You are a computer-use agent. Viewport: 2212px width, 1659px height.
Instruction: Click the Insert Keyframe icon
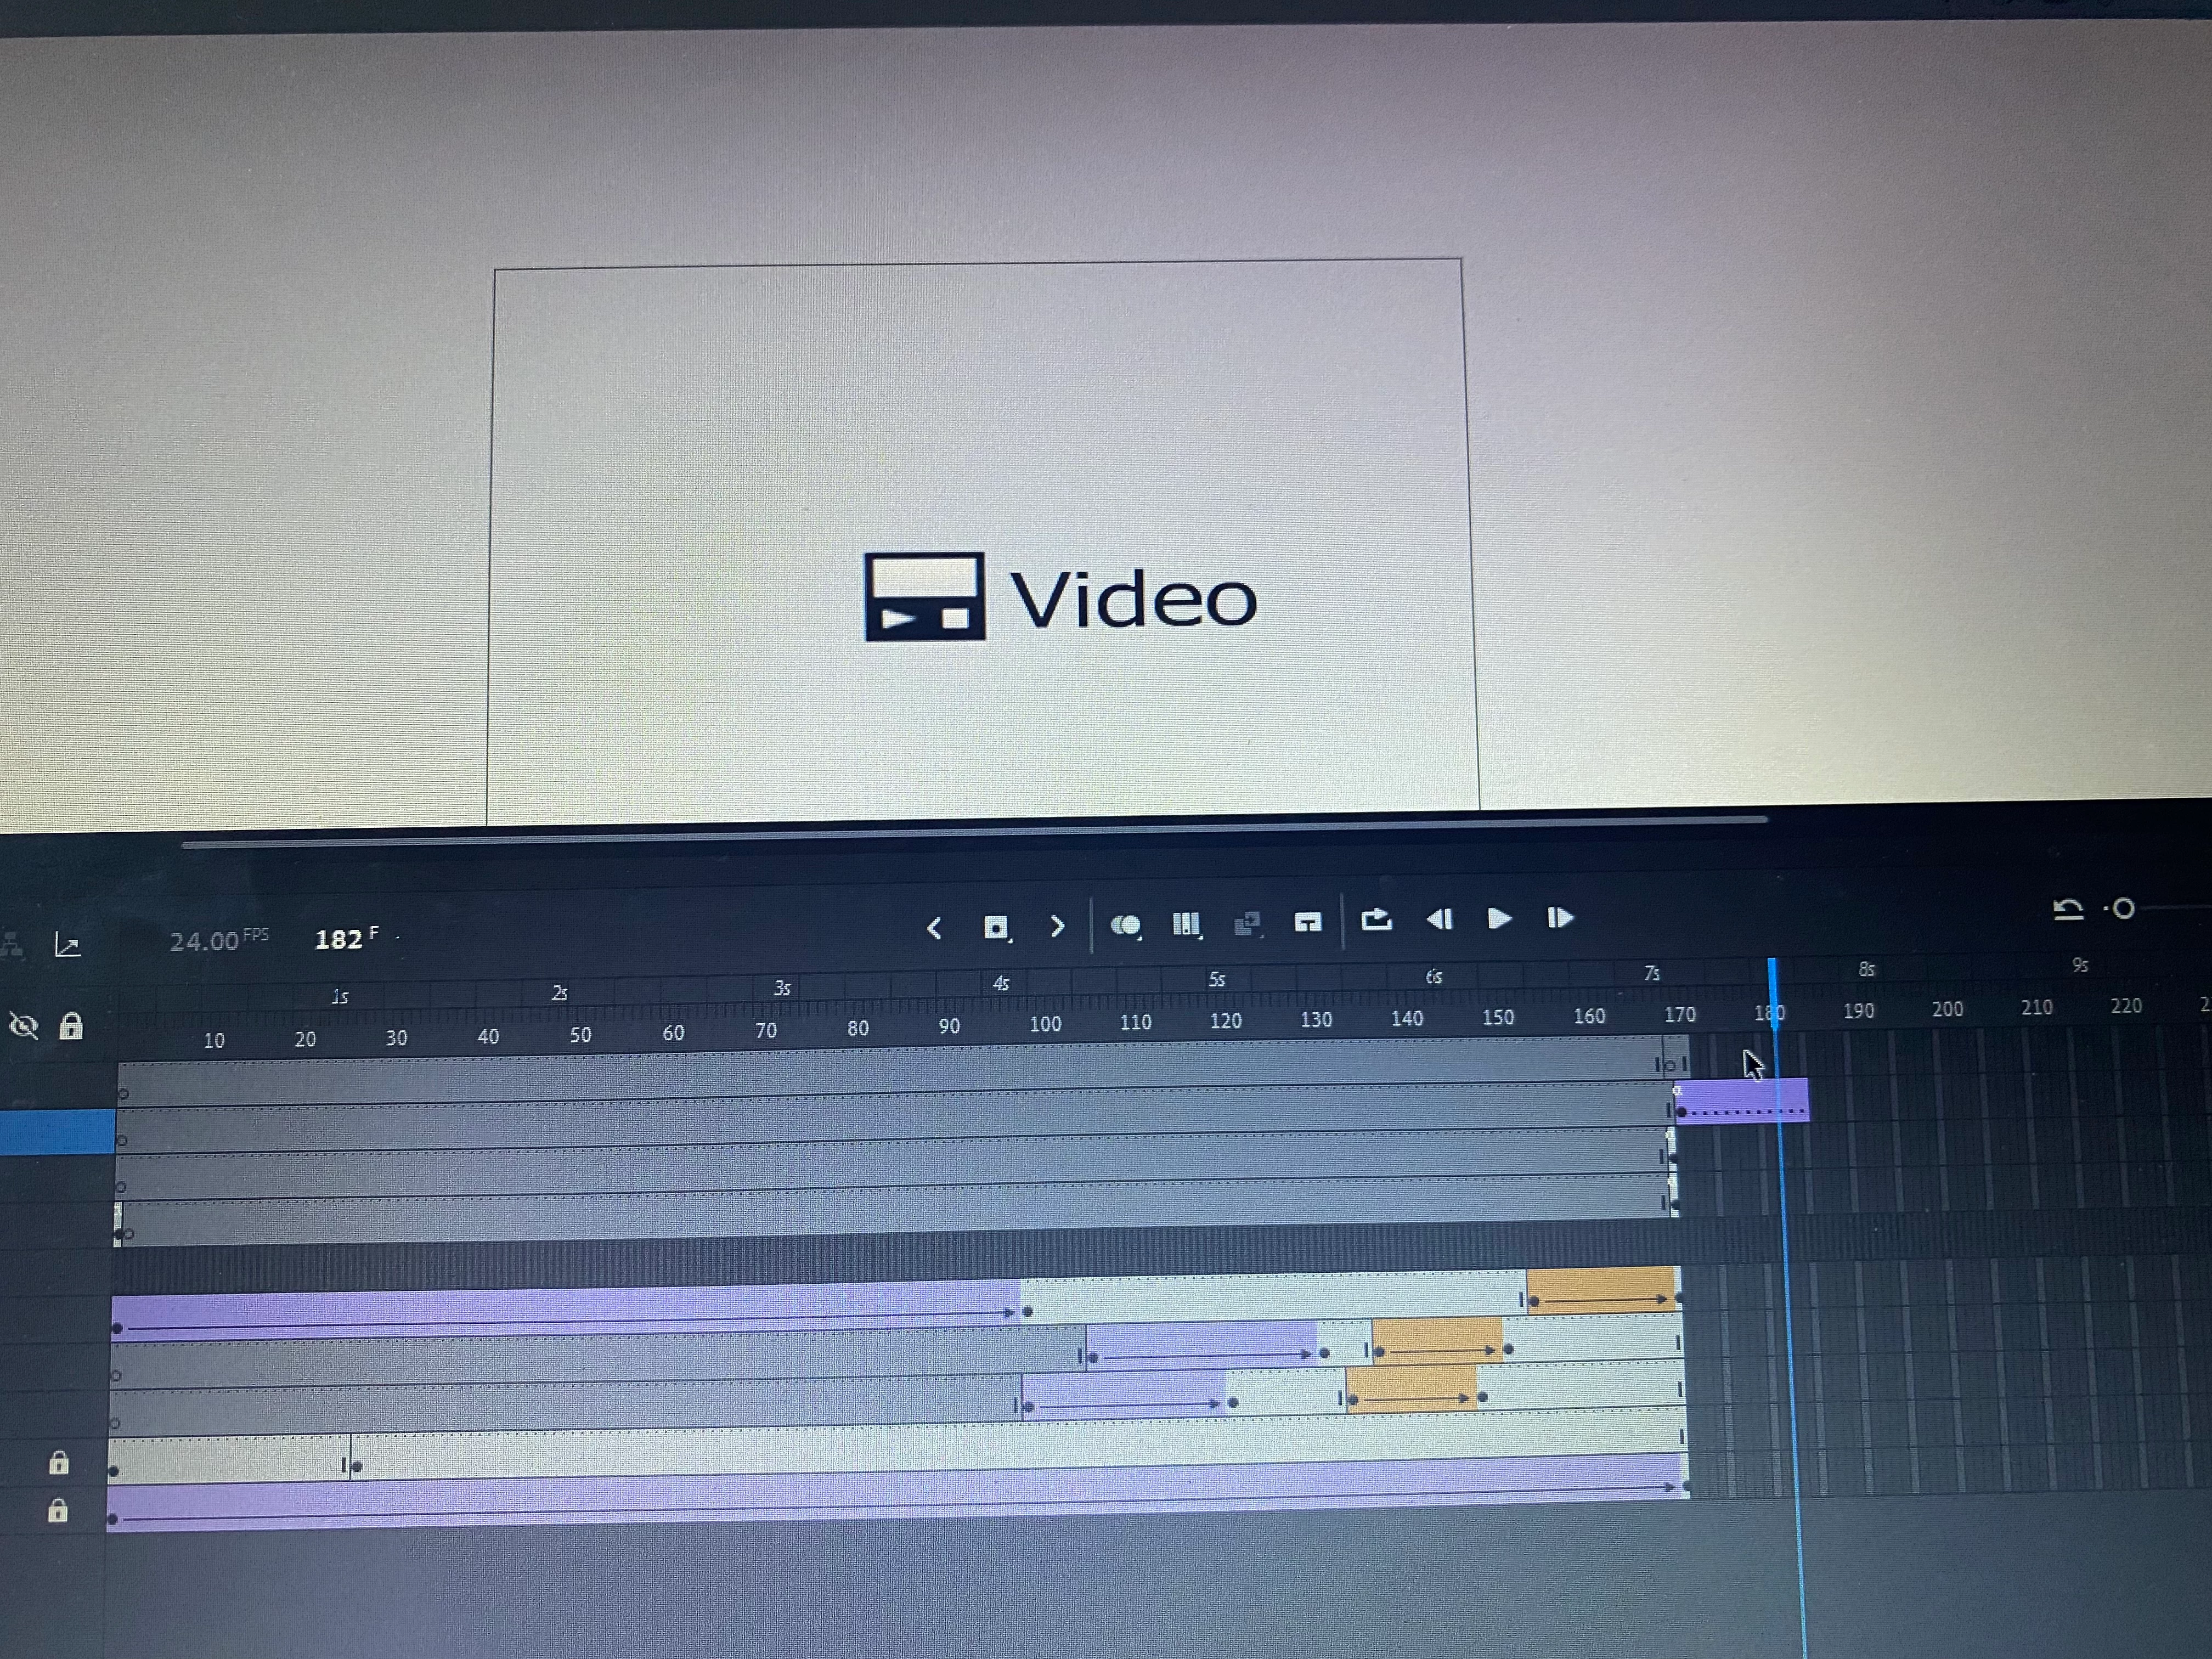[995, 928]
